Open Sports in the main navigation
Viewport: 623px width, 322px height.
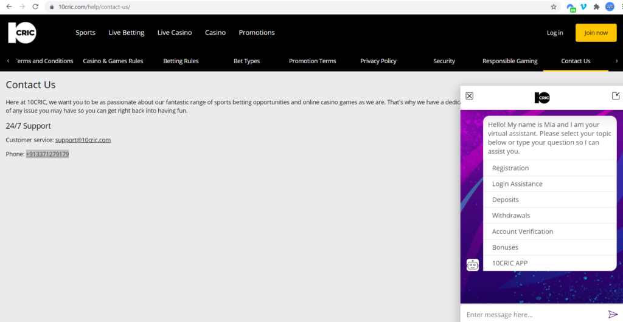[85, 33]
